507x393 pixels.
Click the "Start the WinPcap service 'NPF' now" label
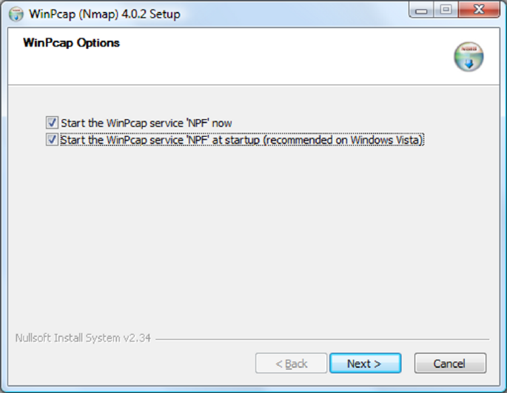[147, 123]
